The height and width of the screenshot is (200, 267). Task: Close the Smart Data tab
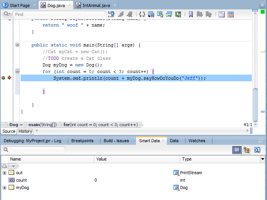click(x=163, y=141)
